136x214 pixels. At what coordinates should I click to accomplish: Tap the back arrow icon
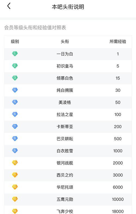tap(9, 6)
